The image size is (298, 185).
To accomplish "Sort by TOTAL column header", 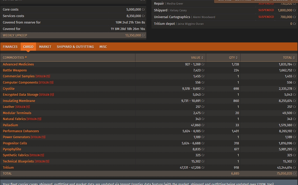I will (269, 57).
